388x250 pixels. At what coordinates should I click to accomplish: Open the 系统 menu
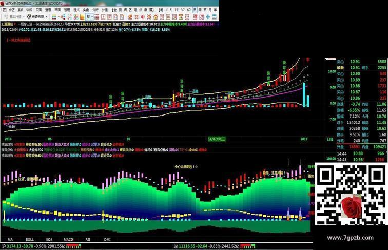[21, 10]
